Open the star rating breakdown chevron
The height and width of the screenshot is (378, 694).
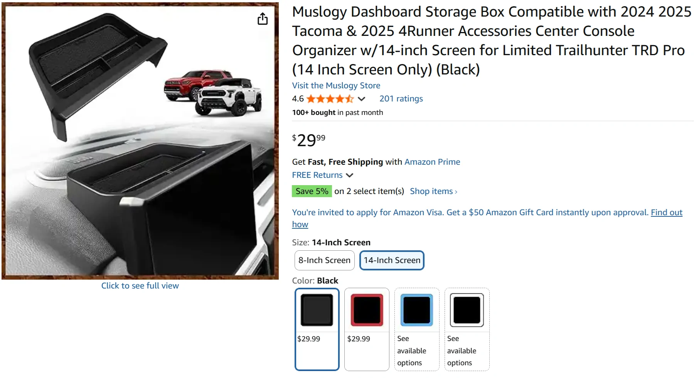(361, 99)
